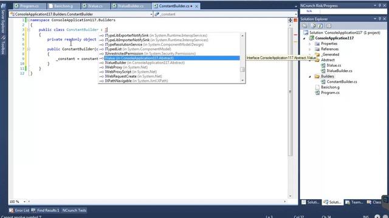389x218 pixels.
Task: Switch to the IValue.cs editor tab
Action: [95, 6]
